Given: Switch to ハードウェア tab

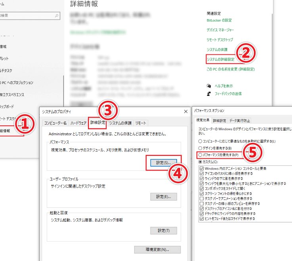Looking at the screenshot, I should pyautogui.click(x=78, y=123).
